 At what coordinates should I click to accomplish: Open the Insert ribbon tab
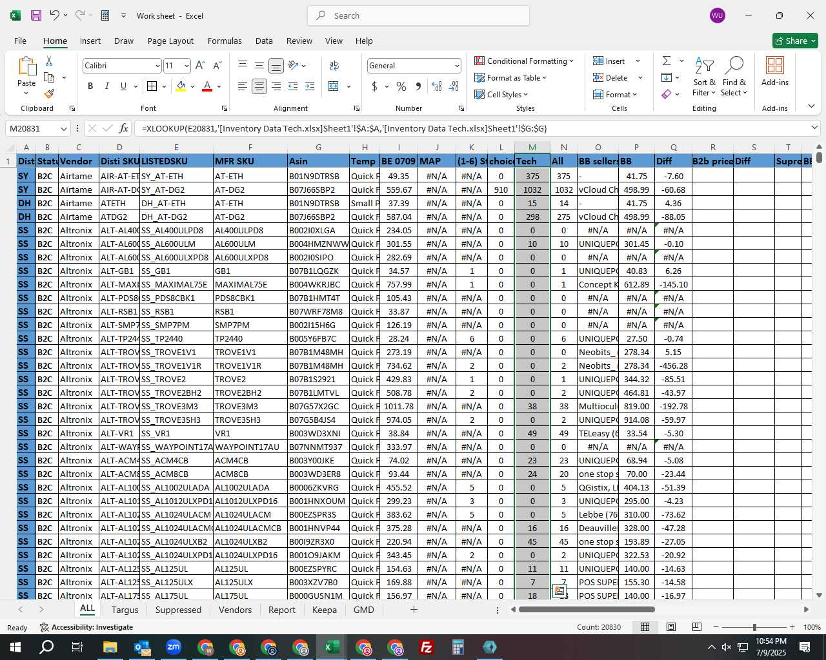point(90,41)
